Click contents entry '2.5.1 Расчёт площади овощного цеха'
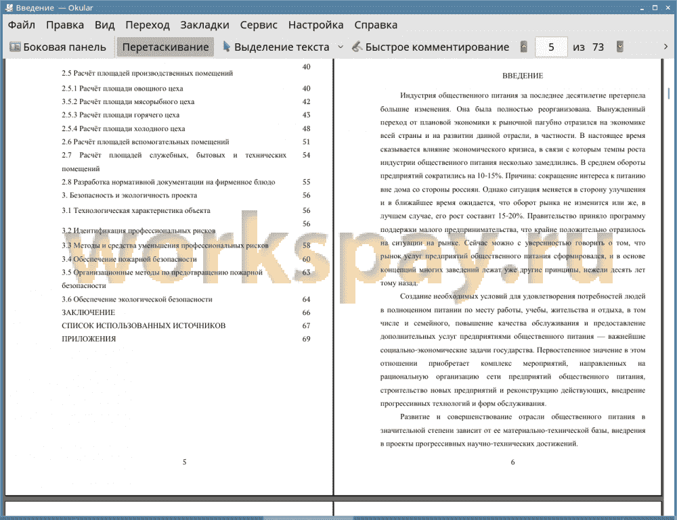The width and height of the screenshot is (677, 520). (122, 89)
